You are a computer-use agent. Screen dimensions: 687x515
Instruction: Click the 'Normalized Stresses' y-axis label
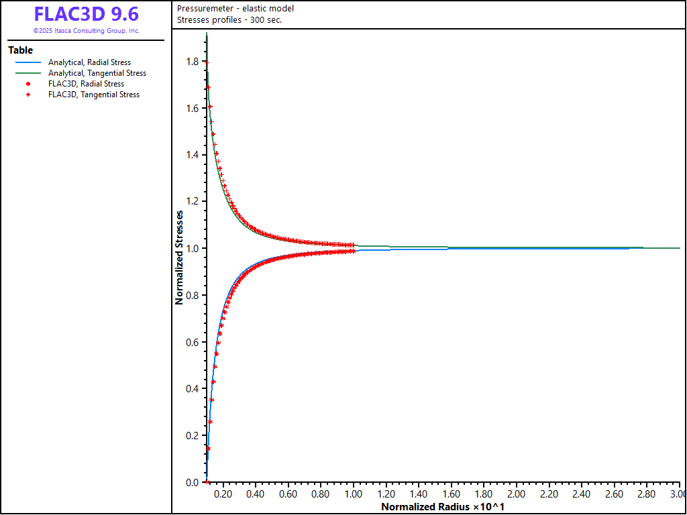click(x=179, y=258)
